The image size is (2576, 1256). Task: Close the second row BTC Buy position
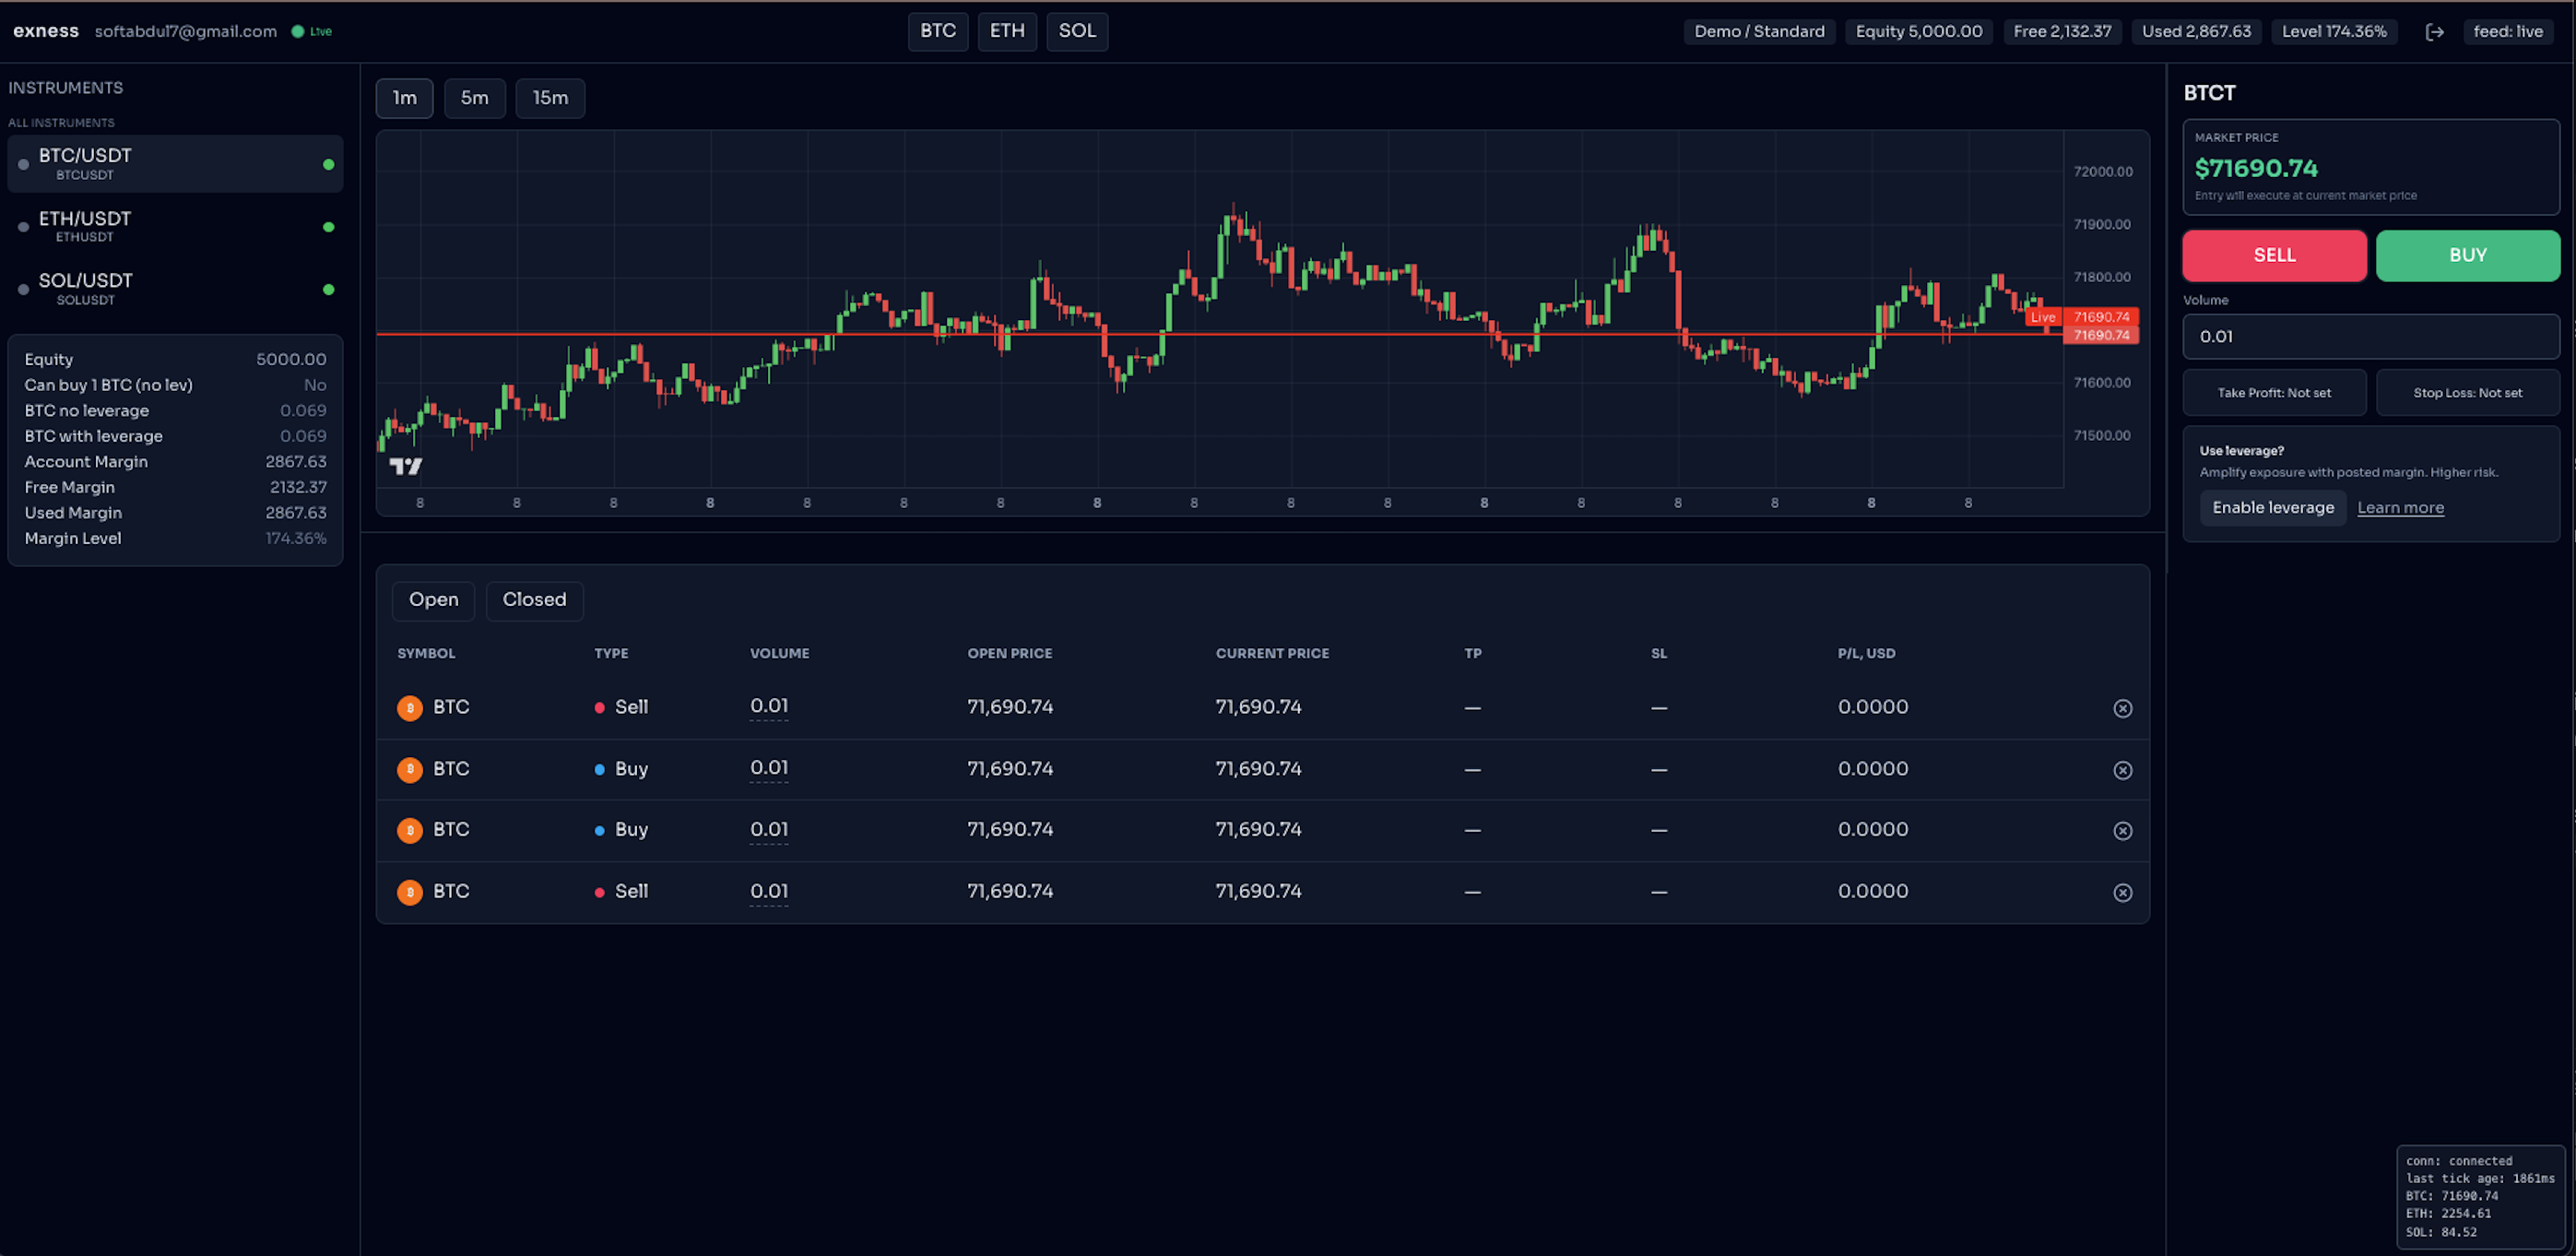click(x=2122, y=770)
